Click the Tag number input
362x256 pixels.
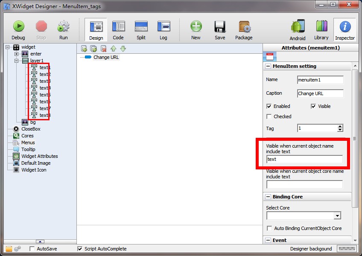point(318,128)
